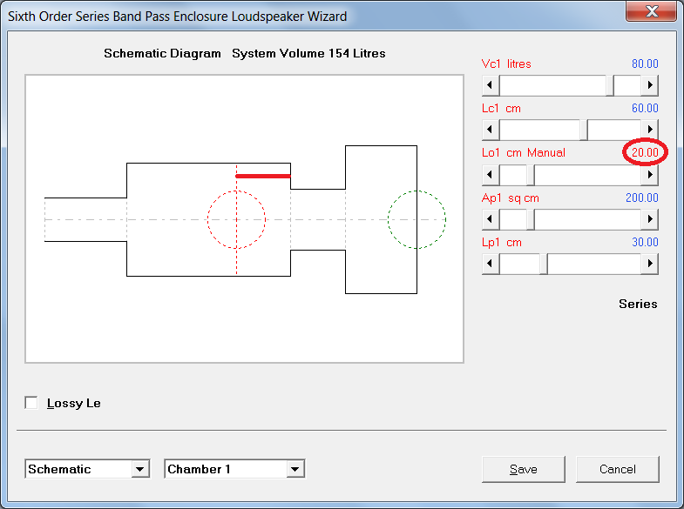The width and height of the screenshot is (684, 509).
Task: Open the Chamber 1 dropdown
Action: click(295, 469)
